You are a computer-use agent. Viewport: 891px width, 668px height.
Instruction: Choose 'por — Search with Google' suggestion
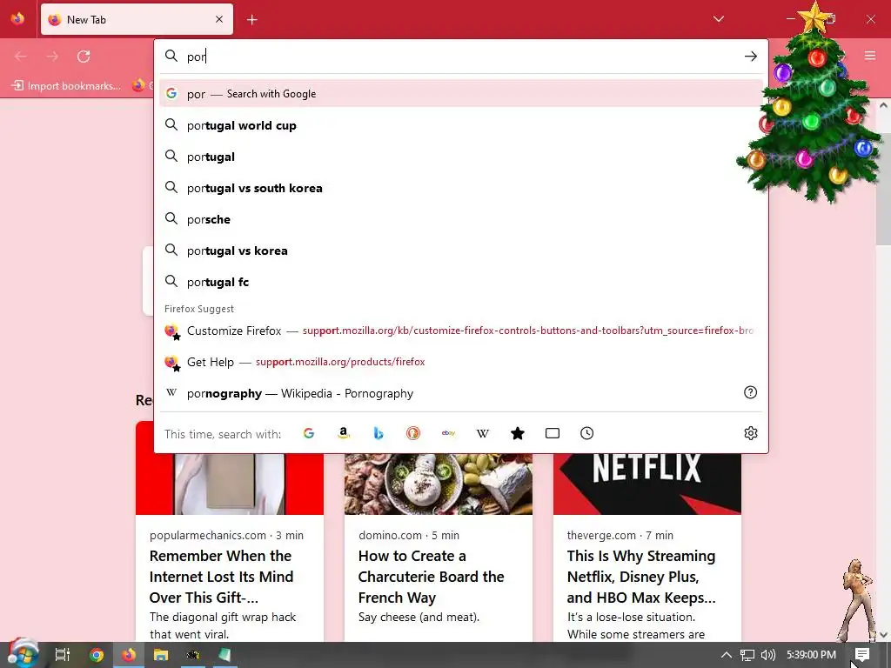[x=461, y=94]
